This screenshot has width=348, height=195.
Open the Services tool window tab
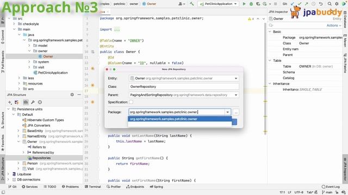click(30, 186)
